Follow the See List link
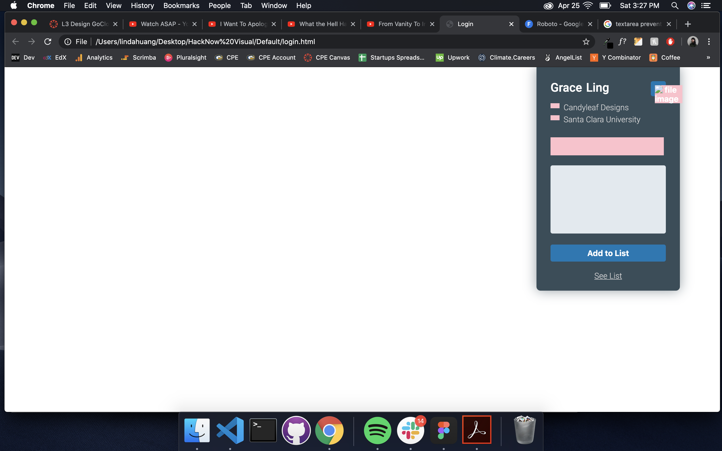 pos(608,276)
